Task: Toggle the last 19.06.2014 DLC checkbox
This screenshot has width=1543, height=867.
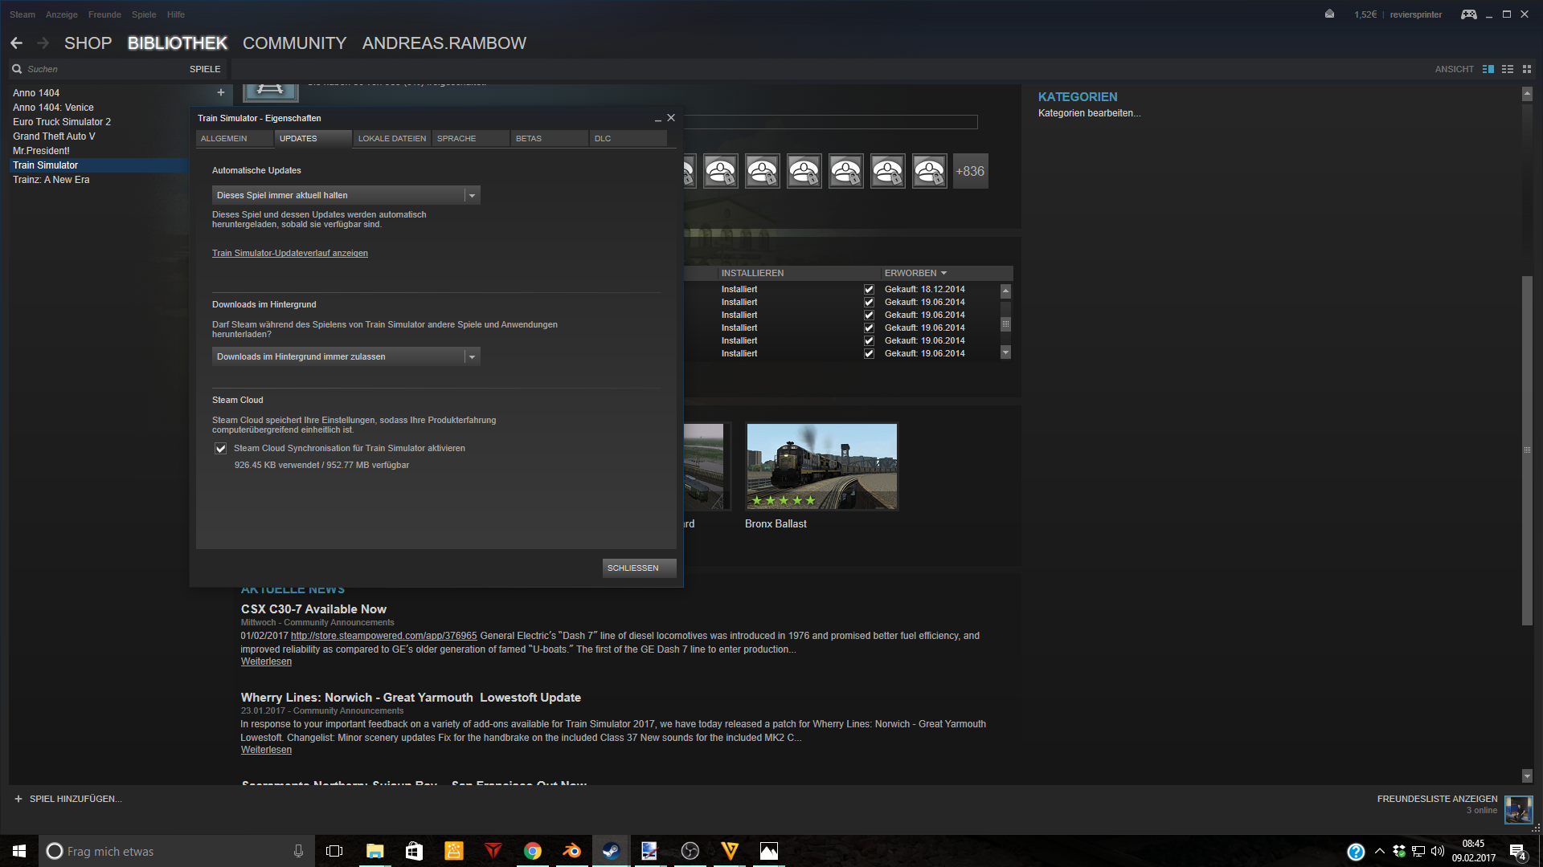Action: (869, 354)
